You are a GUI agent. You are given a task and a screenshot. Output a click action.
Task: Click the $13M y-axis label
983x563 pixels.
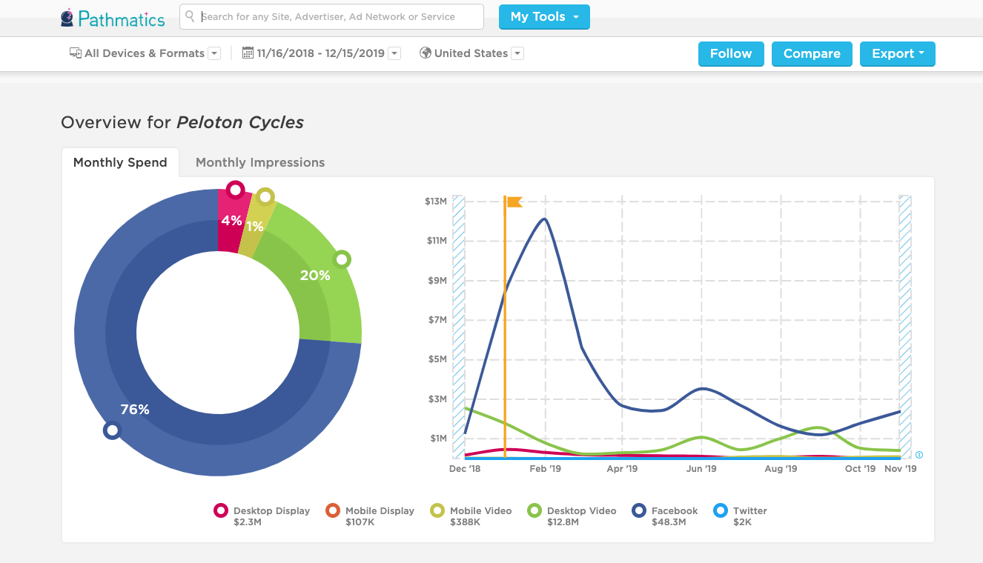click(436, 201)
